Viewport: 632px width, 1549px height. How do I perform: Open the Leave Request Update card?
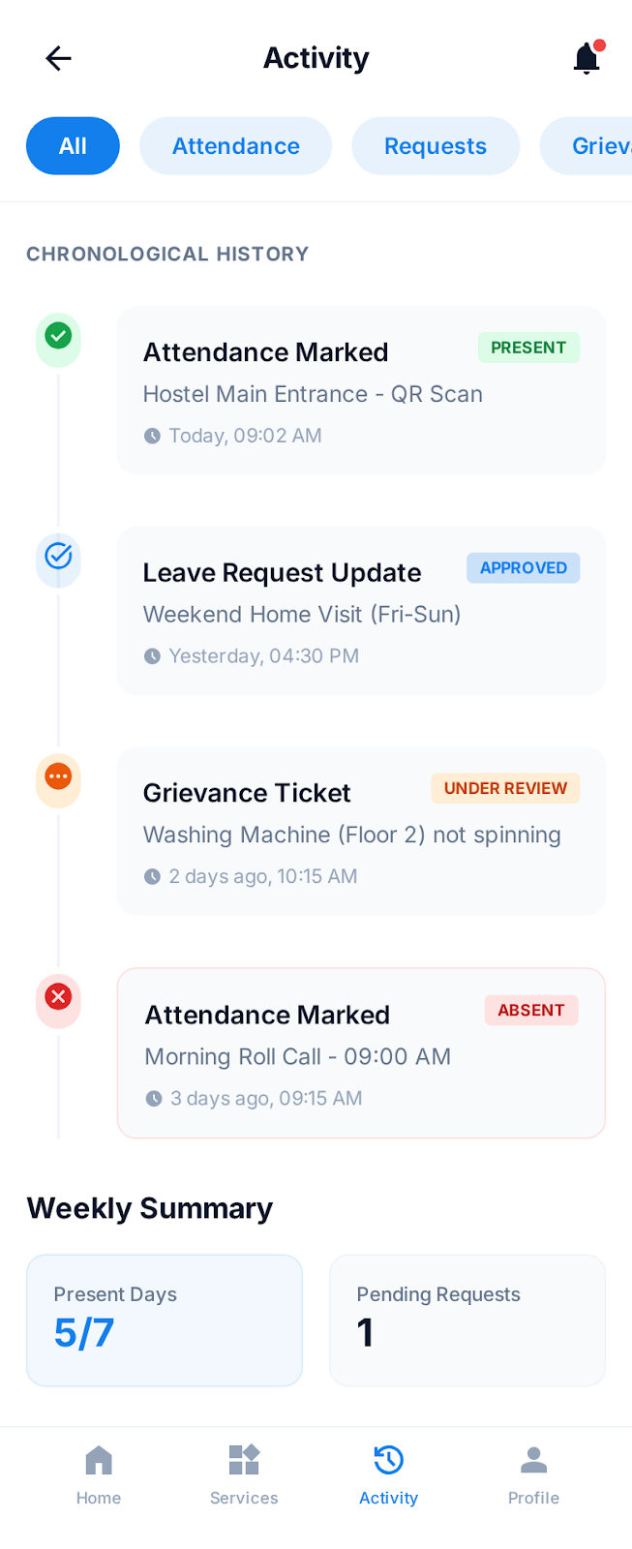[x=361, y=611]
